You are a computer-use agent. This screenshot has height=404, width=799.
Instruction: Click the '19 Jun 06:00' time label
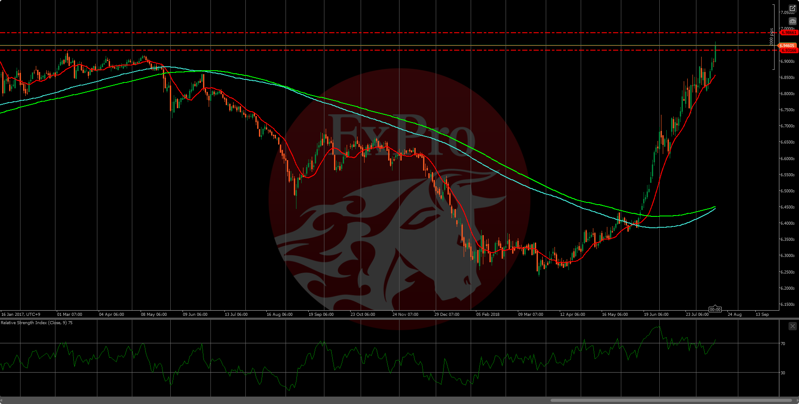click(656, 314)
